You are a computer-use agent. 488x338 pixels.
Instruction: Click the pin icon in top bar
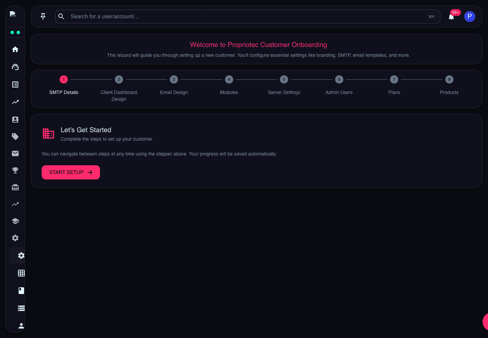click(x=43, y=16)
